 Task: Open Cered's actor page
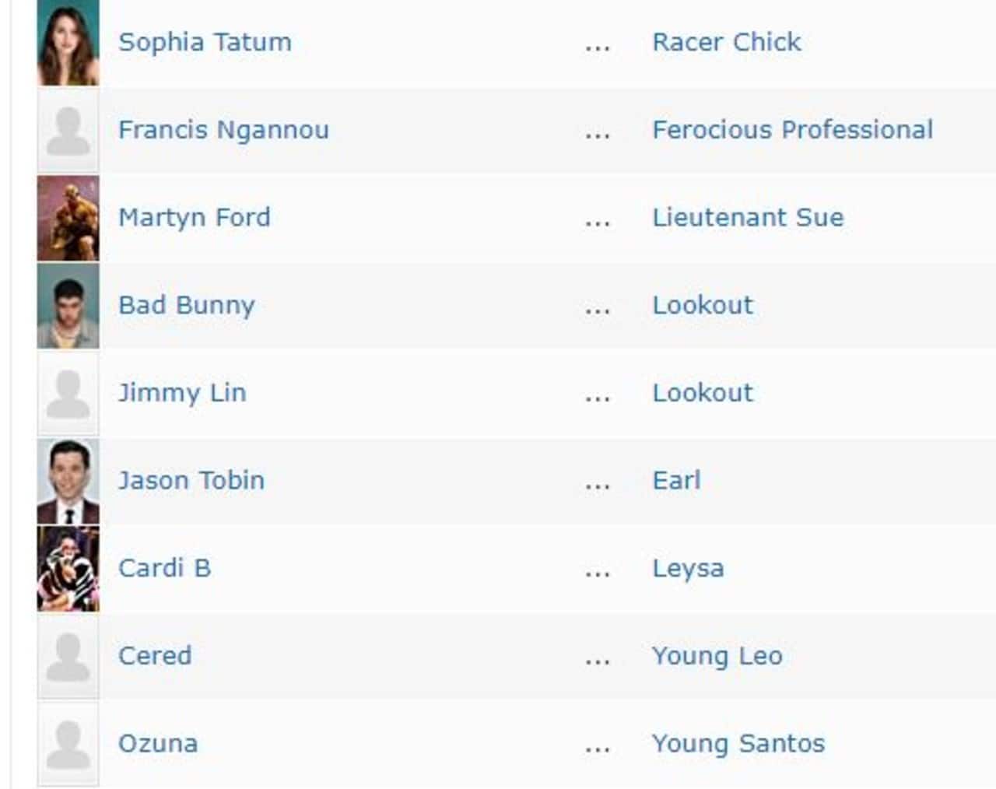click(156, 656)
